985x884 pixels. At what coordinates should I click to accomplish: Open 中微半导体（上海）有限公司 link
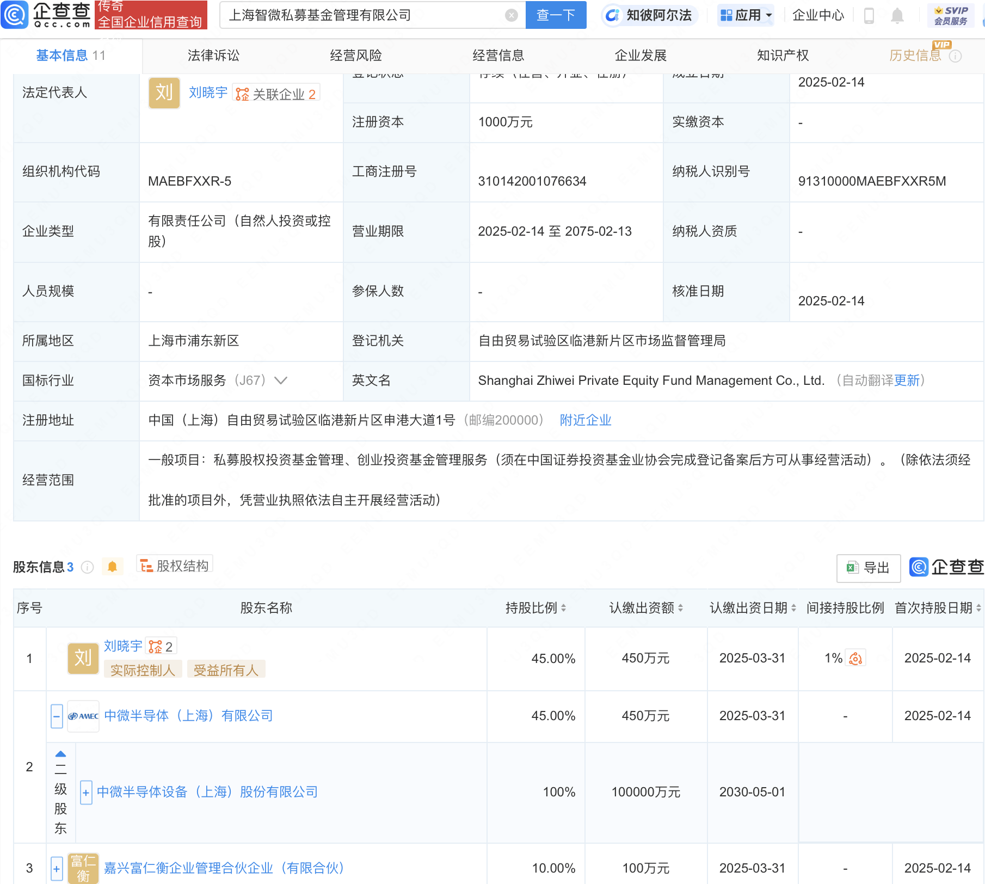pyautogui.click(x=188, y=716)
